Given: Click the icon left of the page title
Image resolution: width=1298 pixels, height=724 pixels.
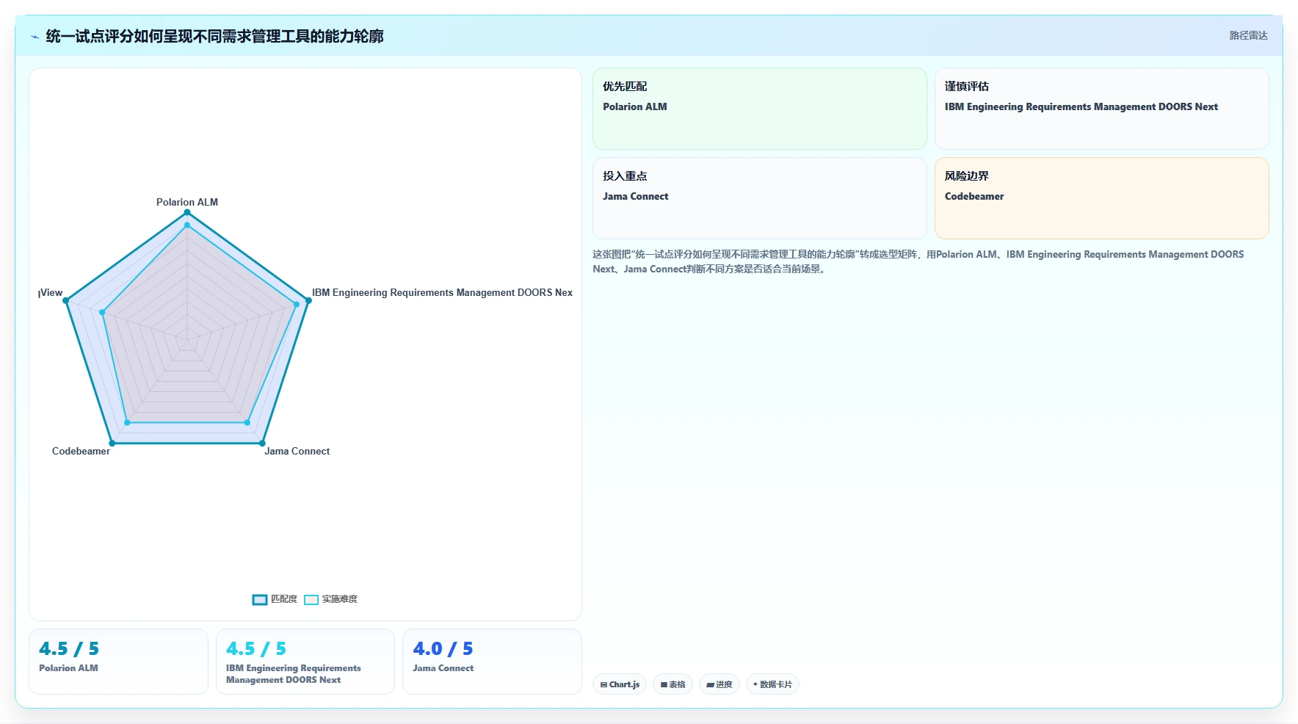Looking at the screenshot, I should (35, 37).
